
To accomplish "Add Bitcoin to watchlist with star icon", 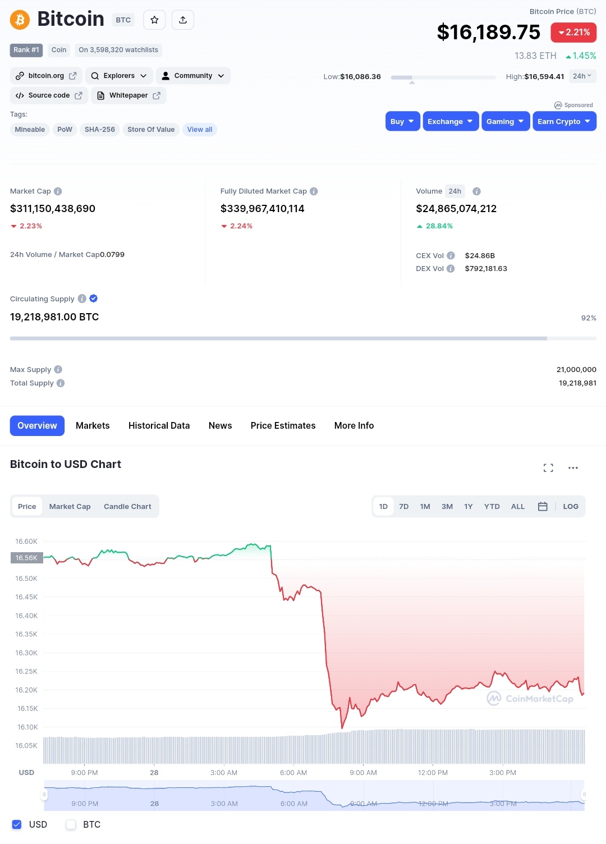I will tap(154, 20).
